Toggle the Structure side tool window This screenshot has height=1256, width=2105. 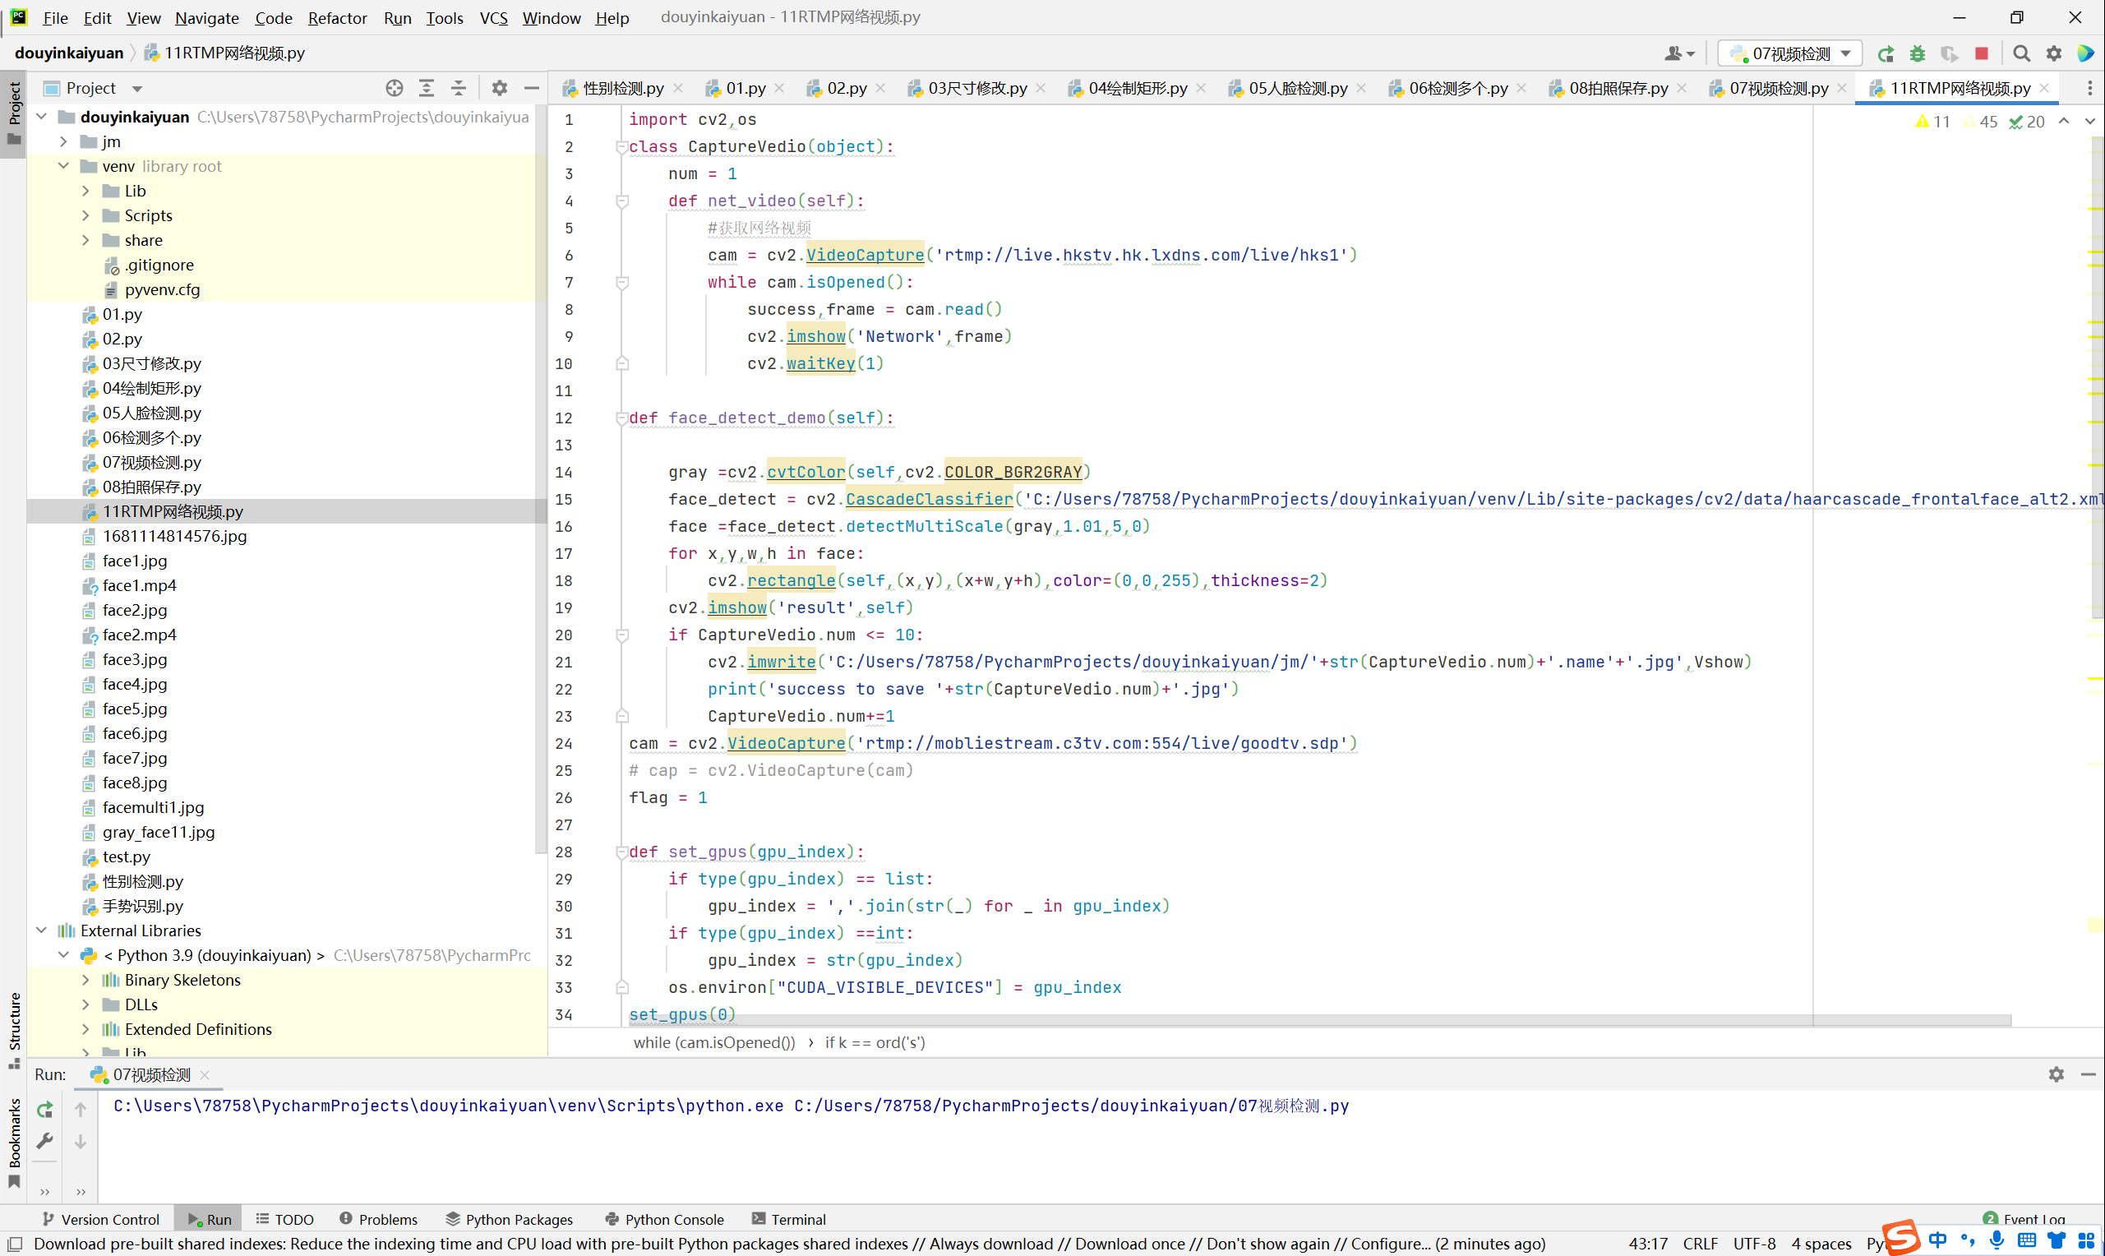pyautogui.click(x=14, y=1029)
